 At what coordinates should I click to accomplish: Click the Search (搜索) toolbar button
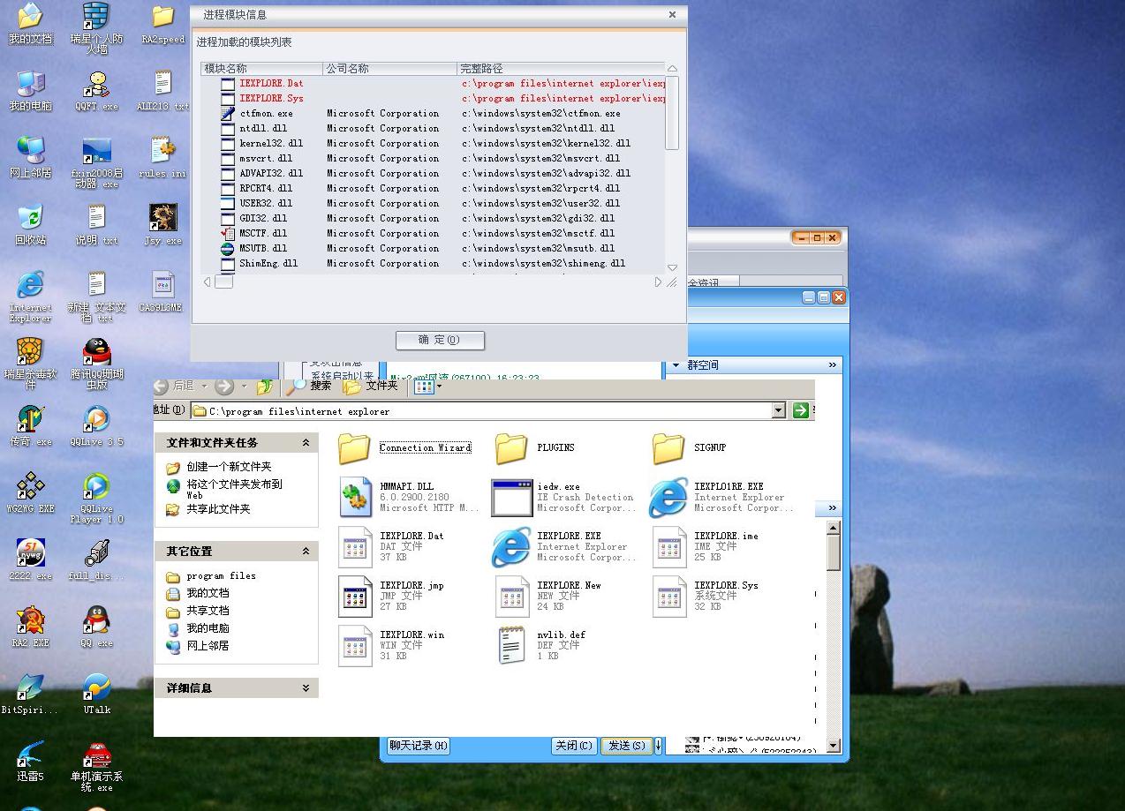[310, 386]
